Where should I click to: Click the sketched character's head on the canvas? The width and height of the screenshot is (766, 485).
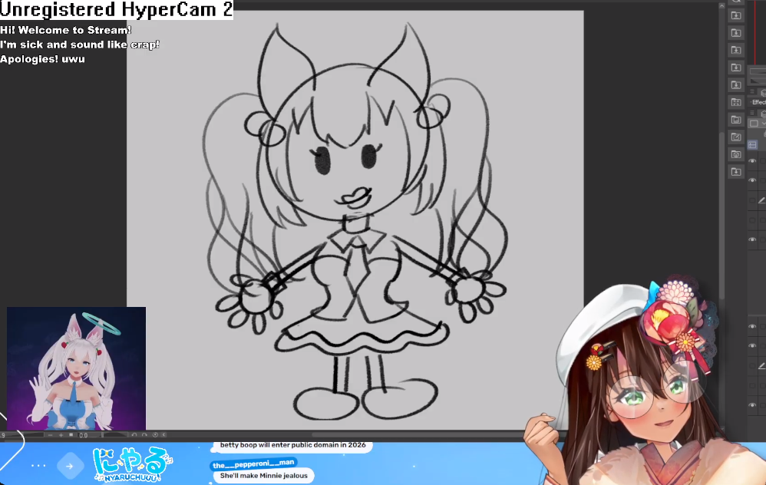(347, 142)
